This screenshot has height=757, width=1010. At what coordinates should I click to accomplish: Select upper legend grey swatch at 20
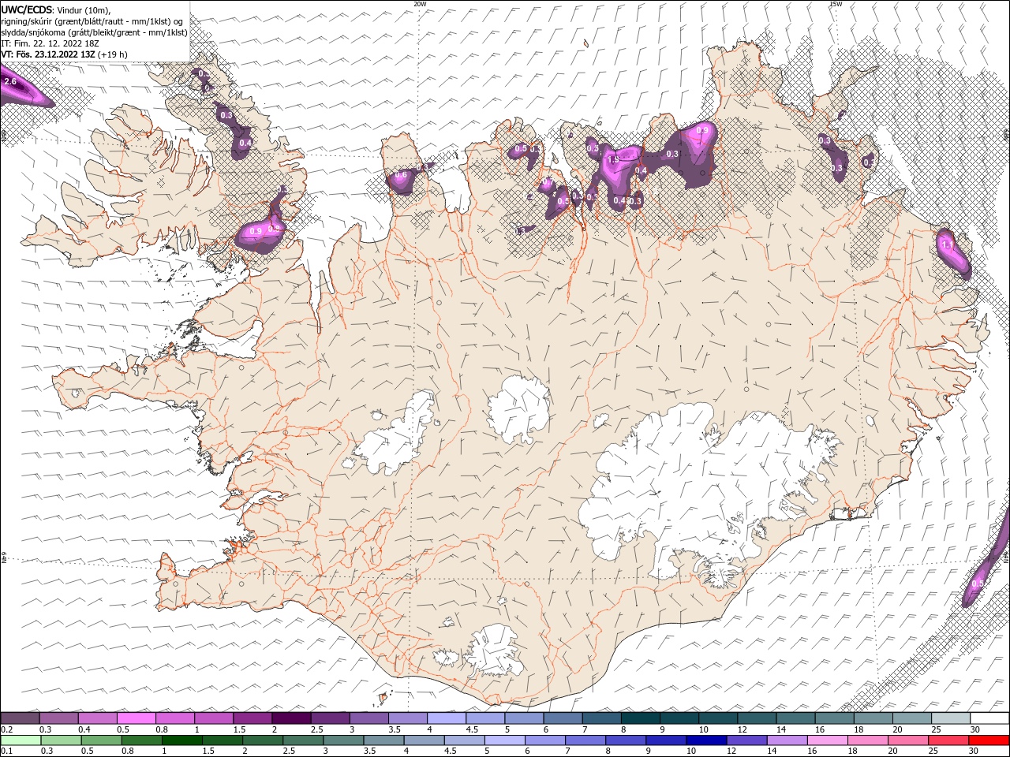pyautogui.click(x=911, y=718)
